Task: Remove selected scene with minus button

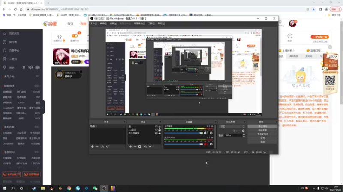Action: [97, 147]
